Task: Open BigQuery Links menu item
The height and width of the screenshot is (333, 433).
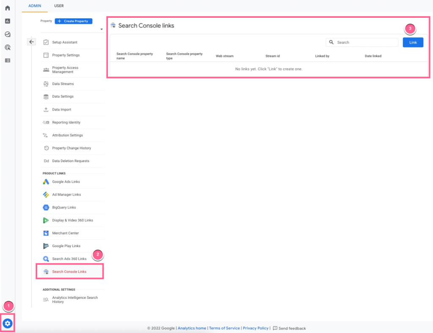Action: click(72, 207)
